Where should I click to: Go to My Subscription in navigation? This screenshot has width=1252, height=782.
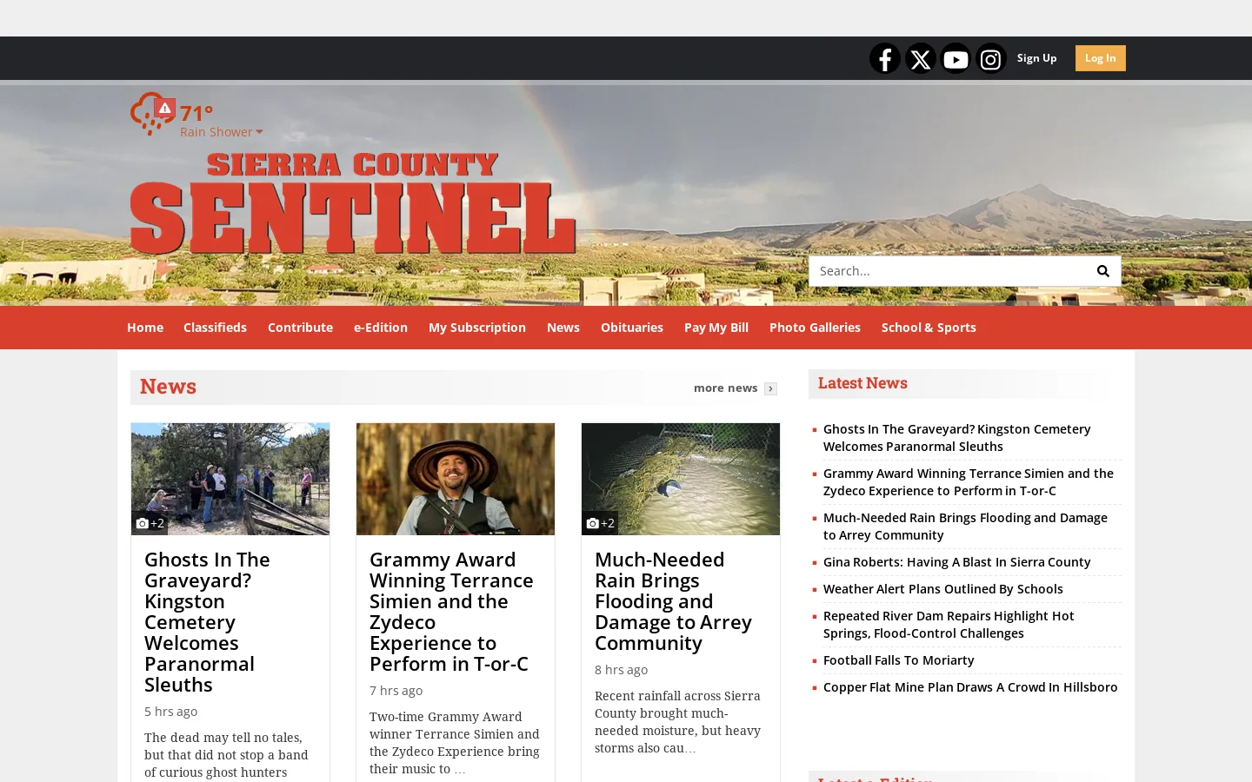477,328
